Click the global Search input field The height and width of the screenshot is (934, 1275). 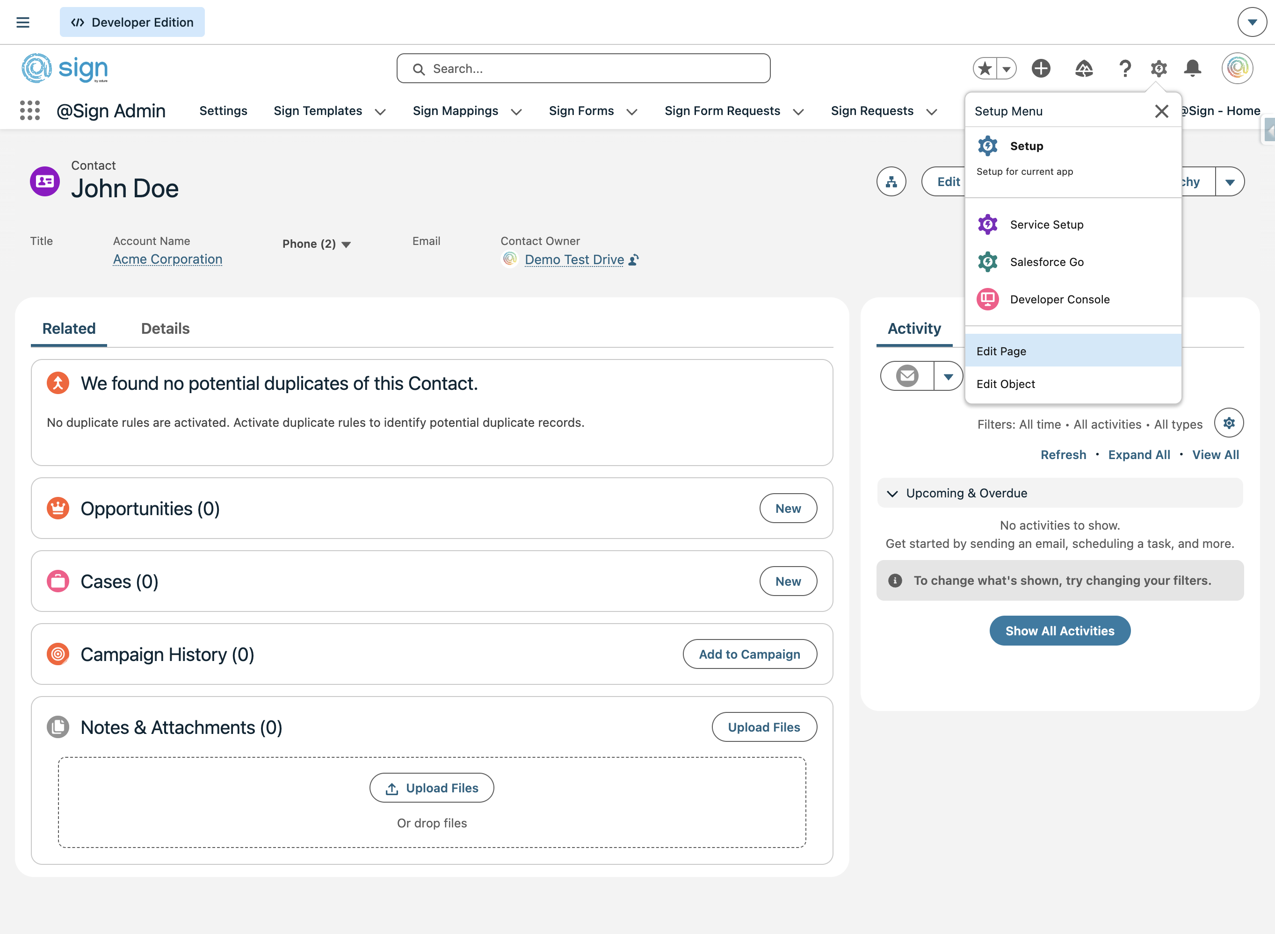[583, 68]
